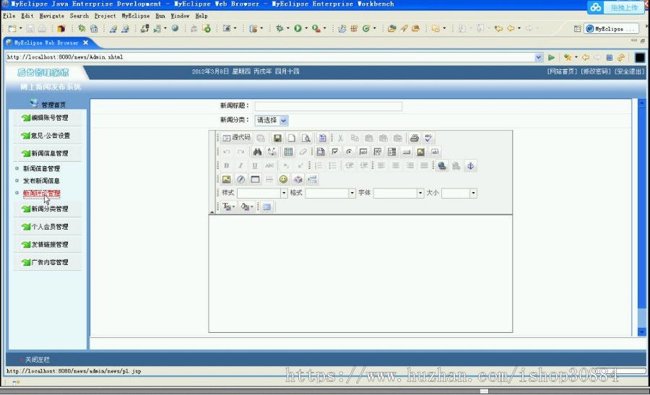This screenshot has height=395, width=650.
Task: Select the MyEclipse Web Browser tab
Action: click(x=46, y=43)
